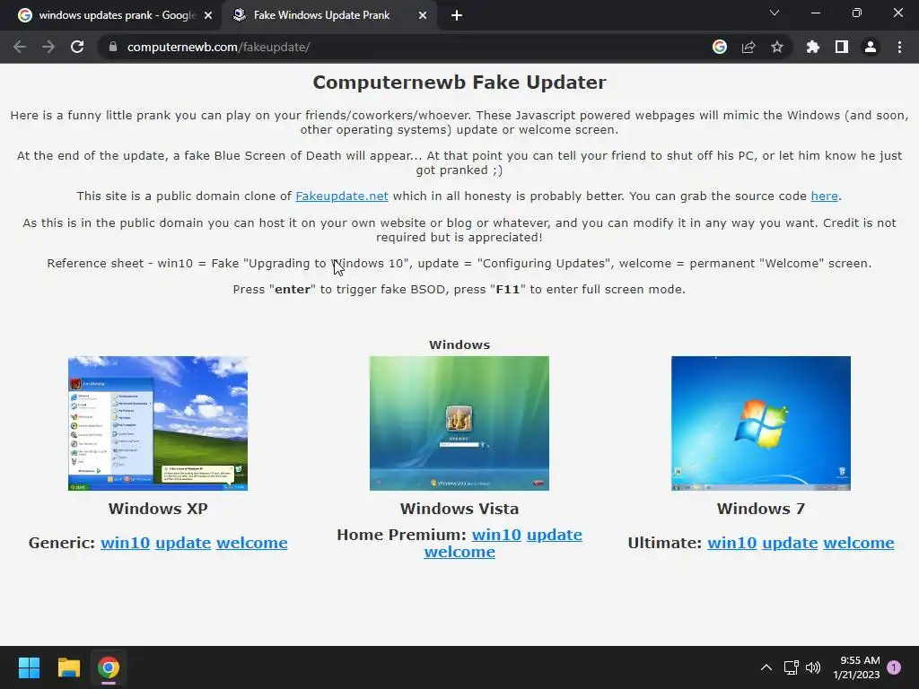Click the Windows 7 title text

[x=761, y=509]
